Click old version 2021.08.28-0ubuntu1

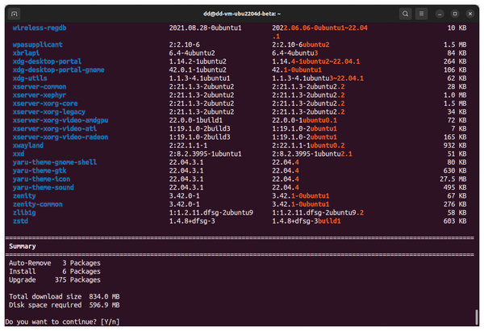click(205, 27)
